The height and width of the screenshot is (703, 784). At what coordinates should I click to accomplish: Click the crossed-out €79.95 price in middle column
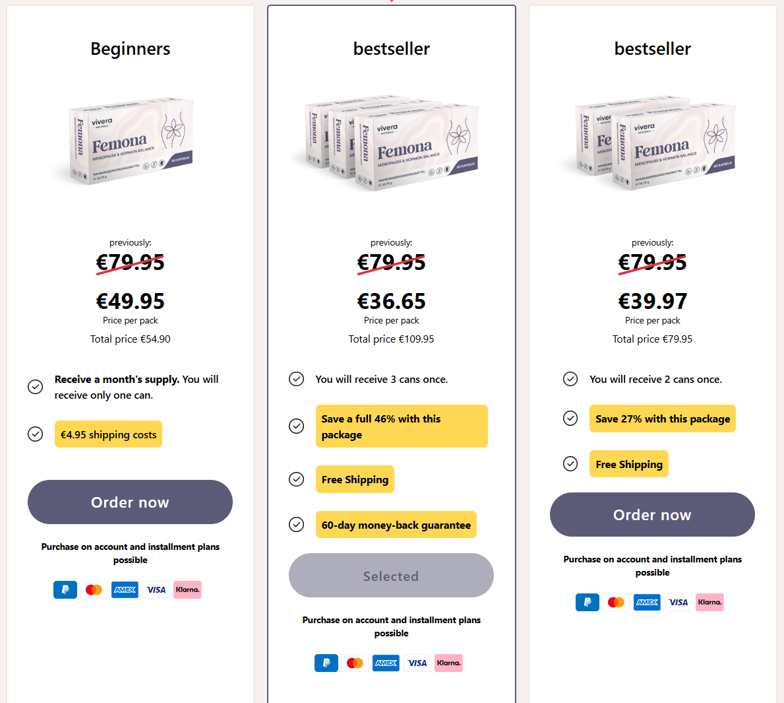[391, 262]
